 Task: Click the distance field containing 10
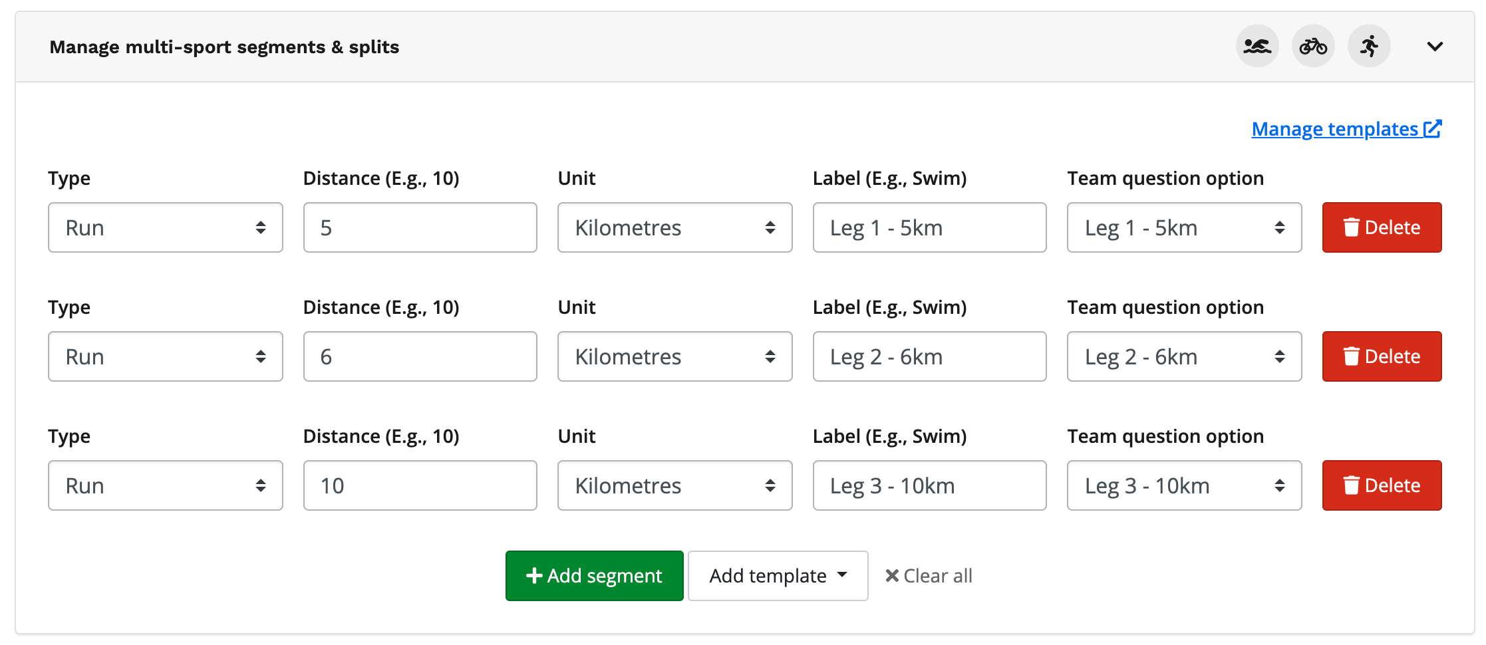[x=420, y=485]
